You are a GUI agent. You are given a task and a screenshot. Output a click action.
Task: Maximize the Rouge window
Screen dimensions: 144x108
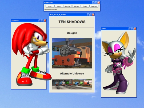(132, 29)
